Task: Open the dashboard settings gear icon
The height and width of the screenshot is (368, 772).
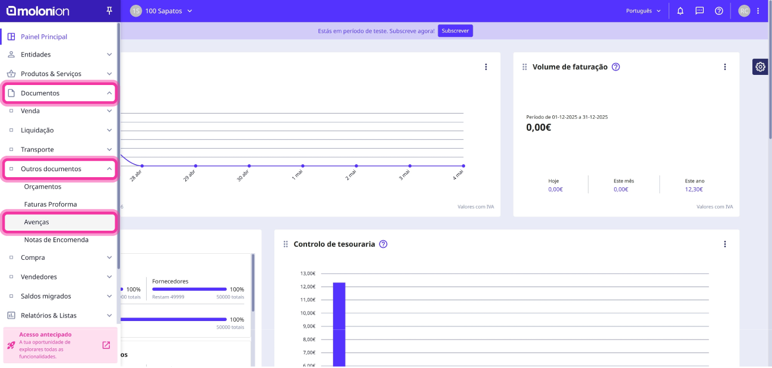Action: point(761,67)
